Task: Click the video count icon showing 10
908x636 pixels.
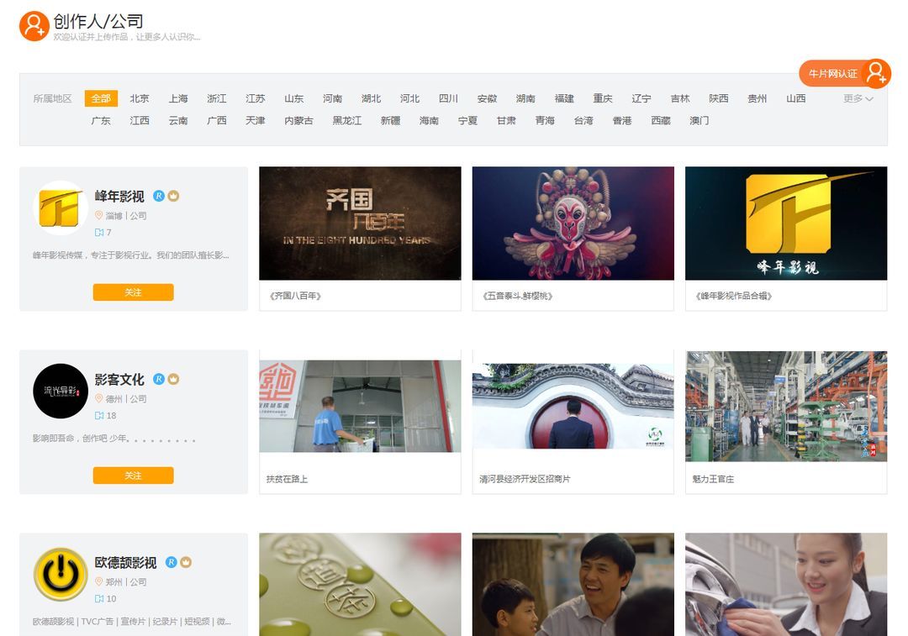Action: pos(99,598)
